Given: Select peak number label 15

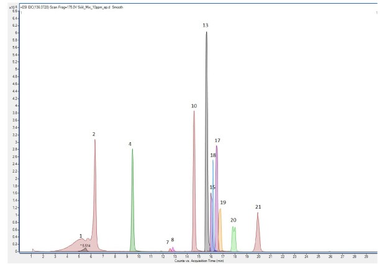Looking at the screenshot, I should click(212, 187).
